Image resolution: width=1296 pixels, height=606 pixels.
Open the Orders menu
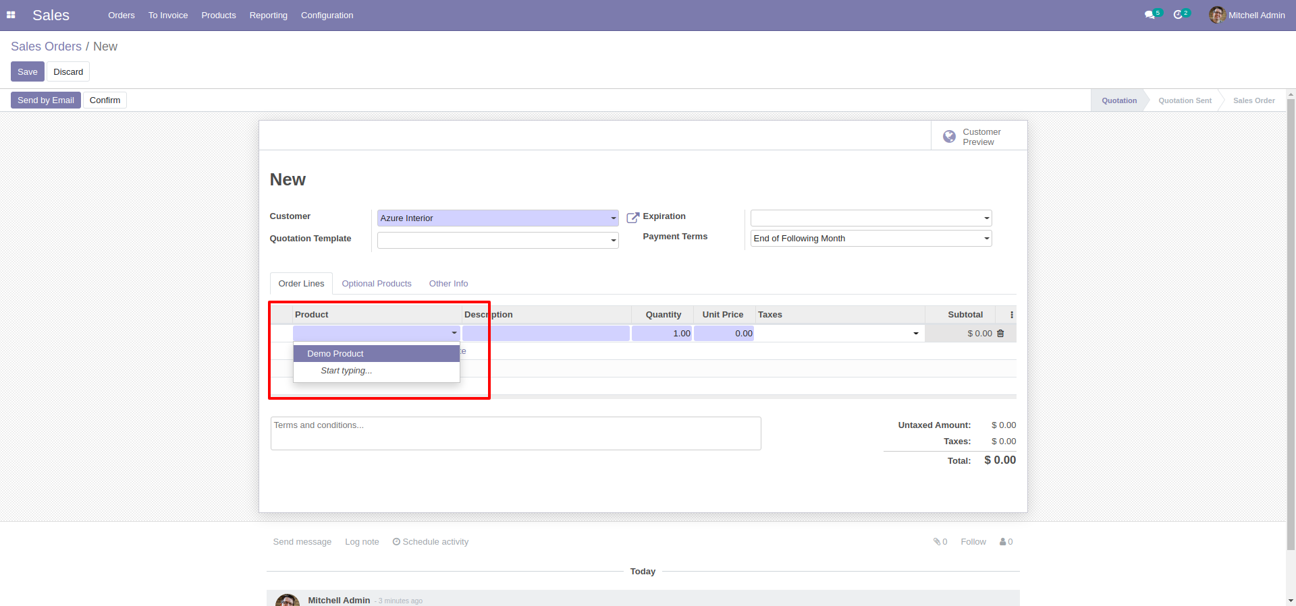122,15
